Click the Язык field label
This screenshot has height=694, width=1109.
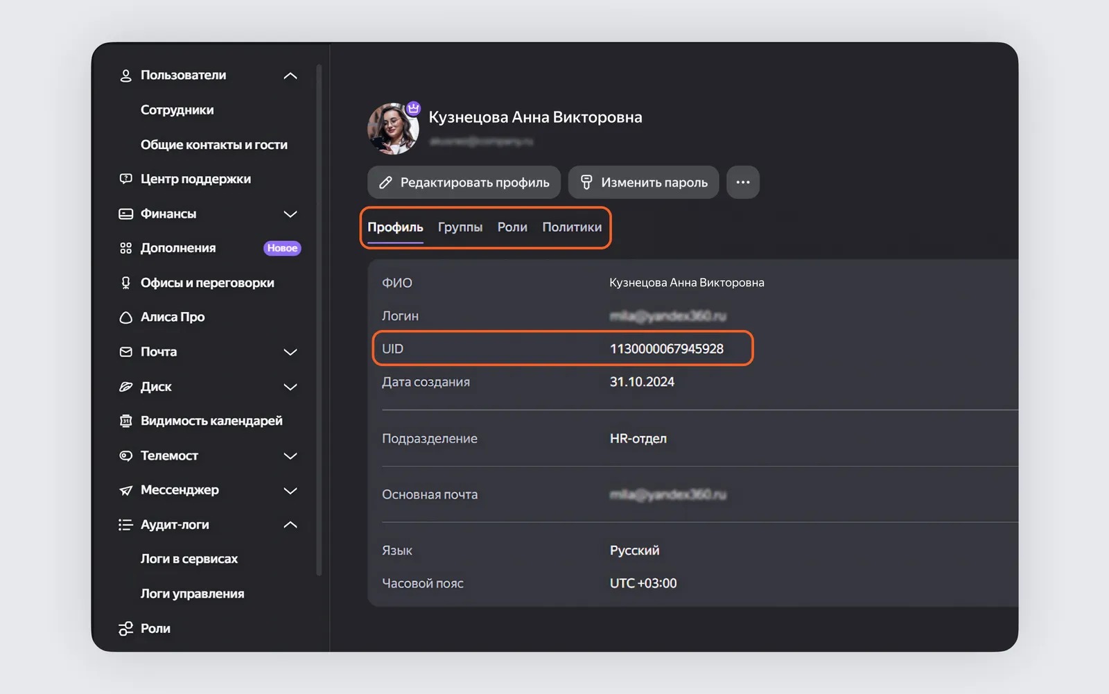397,550
